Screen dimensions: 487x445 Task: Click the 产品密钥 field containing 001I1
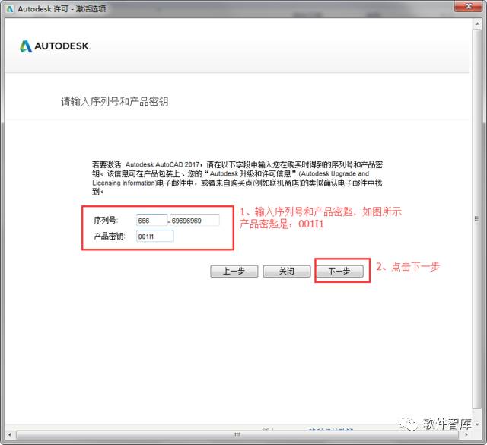[154, 237]
